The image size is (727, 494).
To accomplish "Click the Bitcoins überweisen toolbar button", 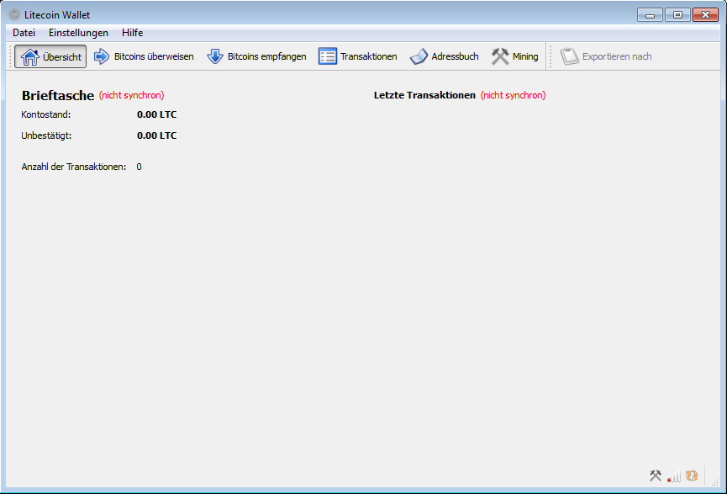I will [x=143, y=56].
